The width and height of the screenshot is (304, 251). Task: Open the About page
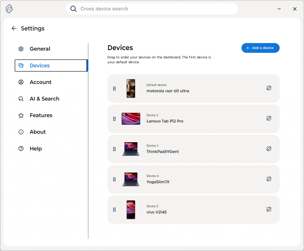point(38,132)
